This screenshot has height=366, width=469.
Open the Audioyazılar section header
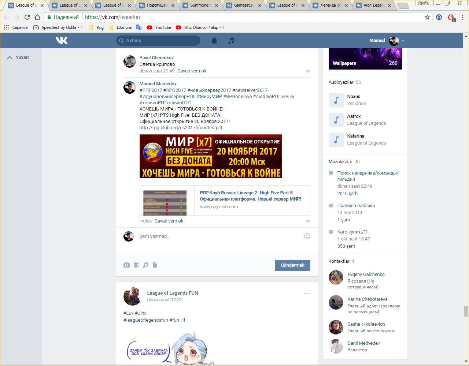[x=341, y=82]
